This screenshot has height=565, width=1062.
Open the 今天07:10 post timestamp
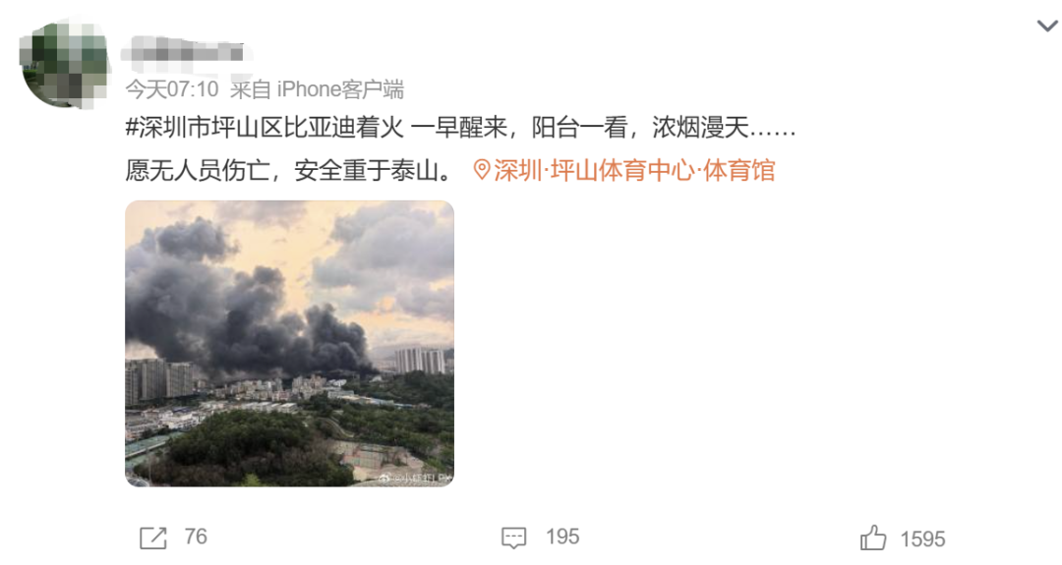172,89
